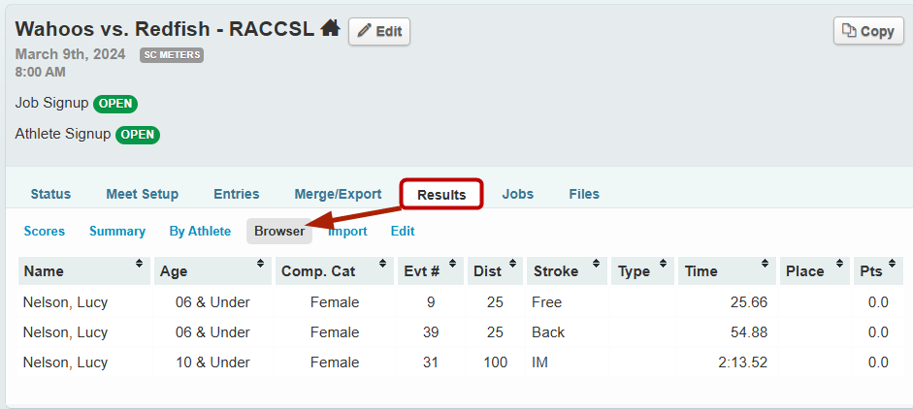
Task: Sort by Dist column sort arrows
Action: (x=511, y=265)
